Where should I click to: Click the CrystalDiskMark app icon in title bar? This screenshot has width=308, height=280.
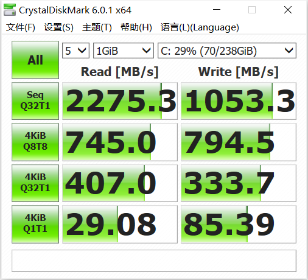[10, 10]
